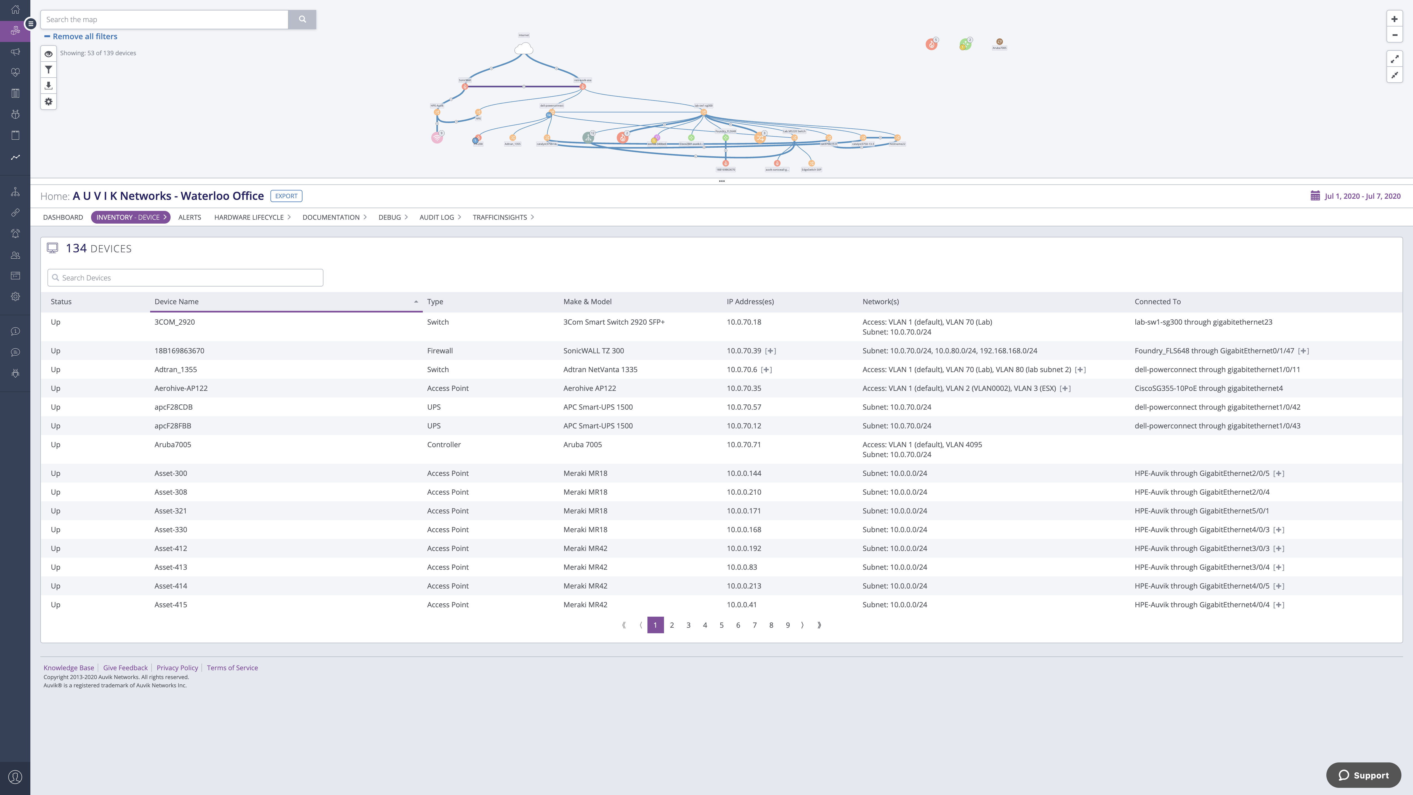Click the EXPORT button

286,196
